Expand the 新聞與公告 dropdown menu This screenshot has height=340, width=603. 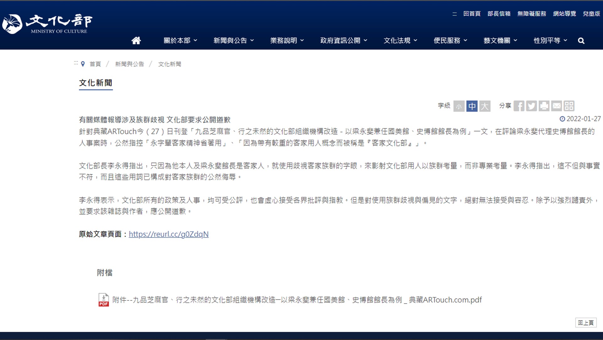tap(234, 41)
